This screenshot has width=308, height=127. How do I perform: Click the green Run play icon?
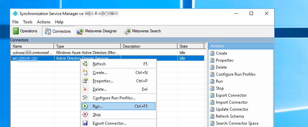85,106
